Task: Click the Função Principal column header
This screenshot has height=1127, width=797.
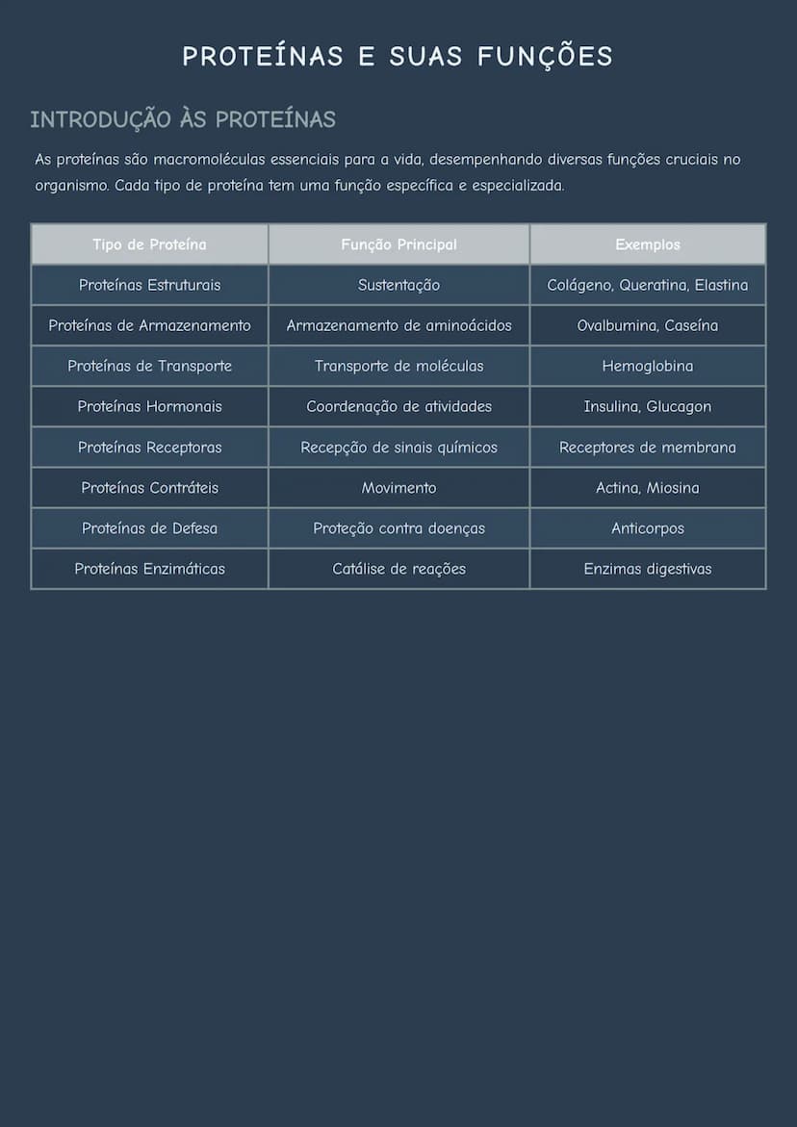Action: click(398, 244)
